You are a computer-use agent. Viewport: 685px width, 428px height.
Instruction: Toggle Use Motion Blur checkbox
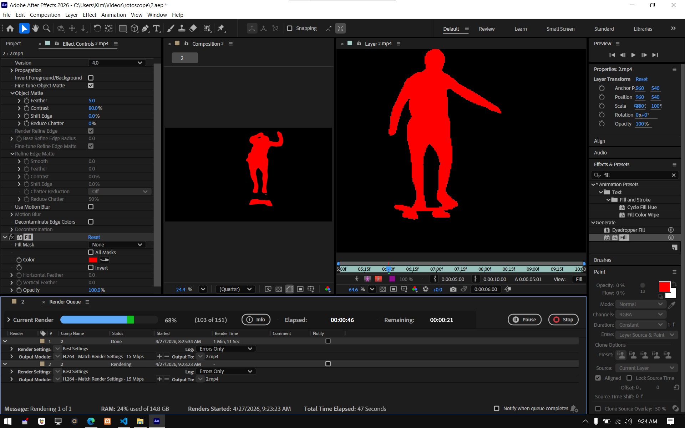(x=91, y=207)
